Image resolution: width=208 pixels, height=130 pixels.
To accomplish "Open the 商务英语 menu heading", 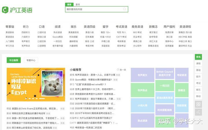I will tap(138, 27).
